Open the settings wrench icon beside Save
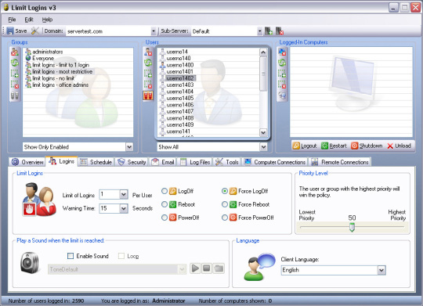Image resolution: width=423 pixels, height=306 pixels. tap(35, 31)
